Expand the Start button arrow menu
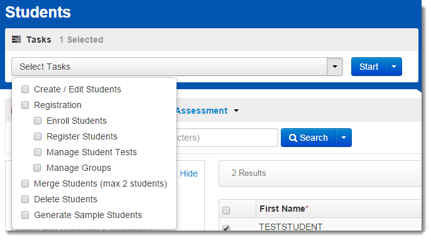 (x=394, y=67)
